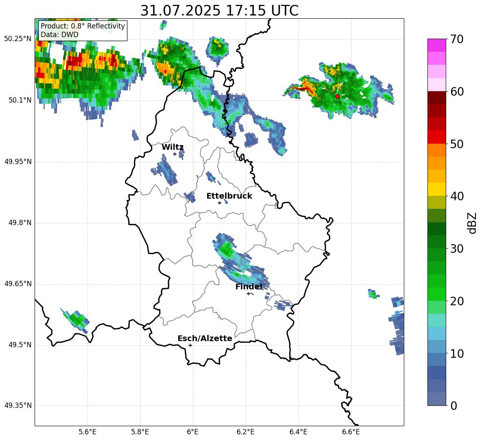Click the 49.65°N latitude label
This screenshot has height=440, width=482.
[x=18, y=284]
